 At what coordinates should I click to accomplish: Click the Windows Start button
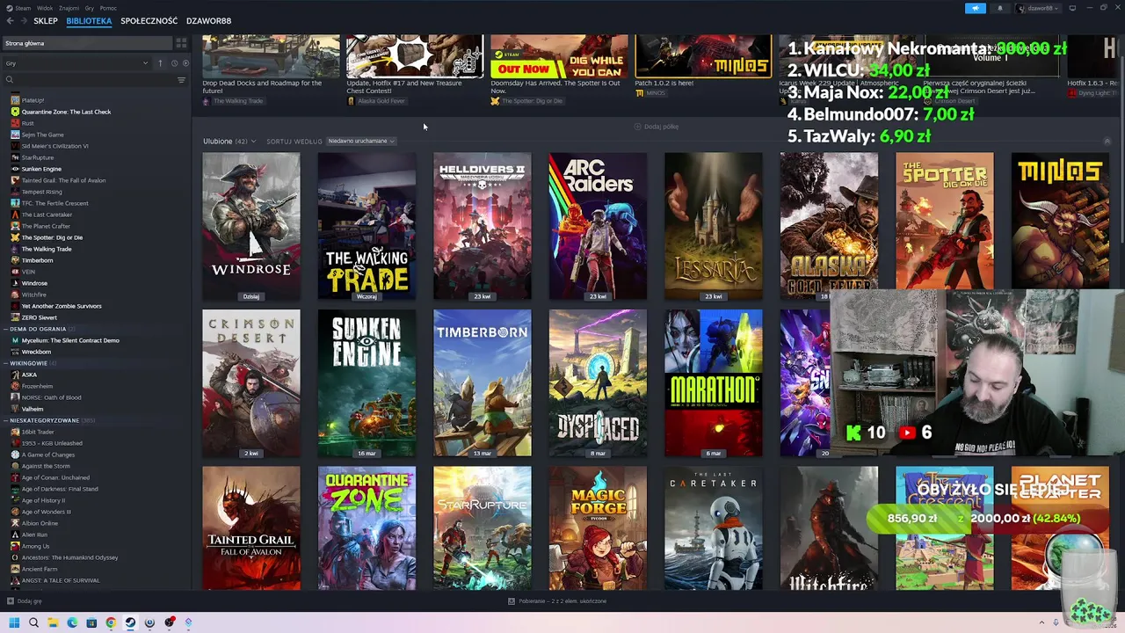pyautogui.click(x=14, y=622)
